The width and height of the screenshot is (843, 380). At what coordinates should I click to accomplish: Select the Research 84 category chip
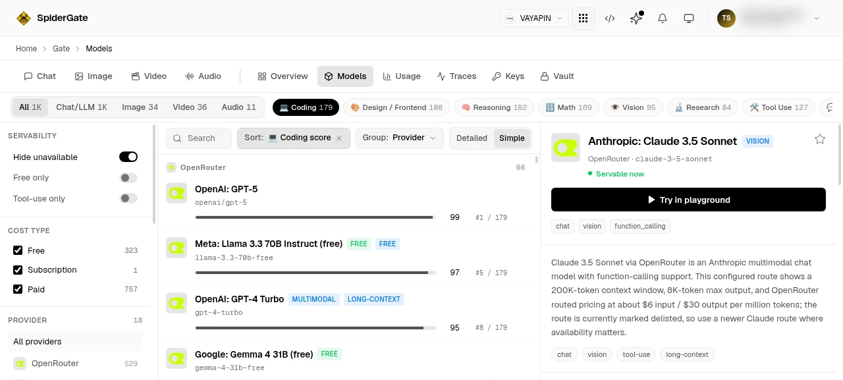click(702, 107)
